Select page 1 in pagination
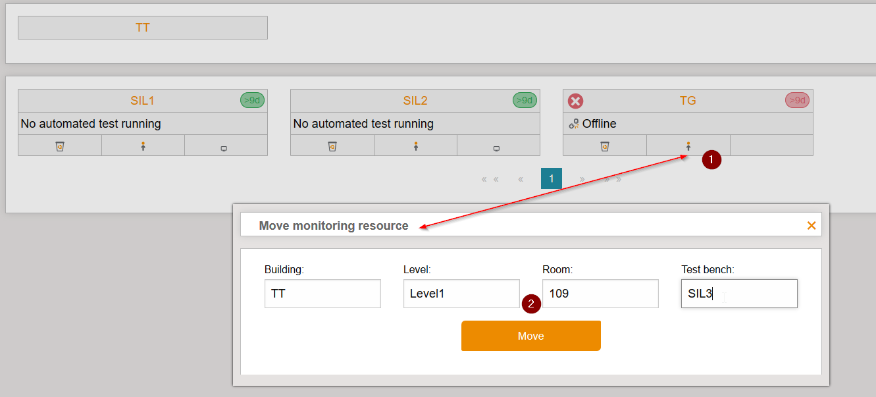Viewport: 876px width, 397px height. tap(551, 178)
